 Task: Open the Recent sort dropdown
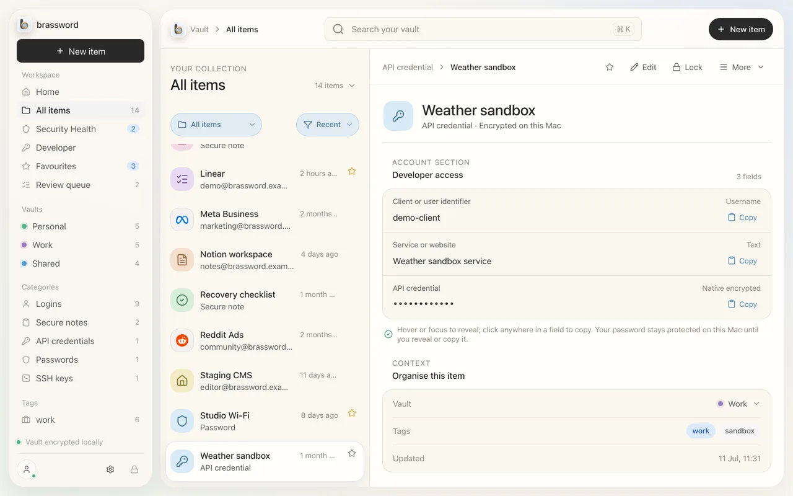coord(328,125)
